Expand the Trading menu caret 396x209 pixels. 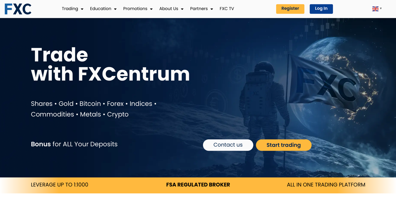(82, 9)
